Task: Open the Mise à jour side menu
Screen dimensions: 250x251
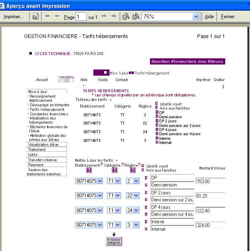Action: (x=46, y=91)
